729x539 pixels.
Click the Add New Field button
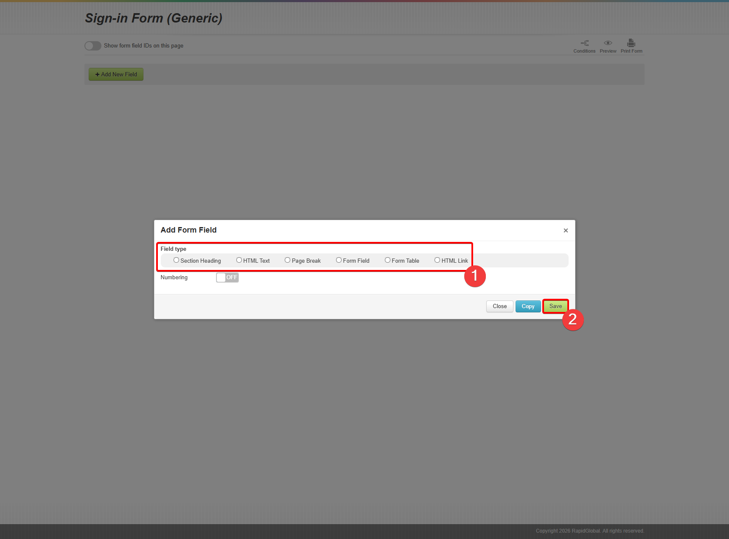point(116,74)
